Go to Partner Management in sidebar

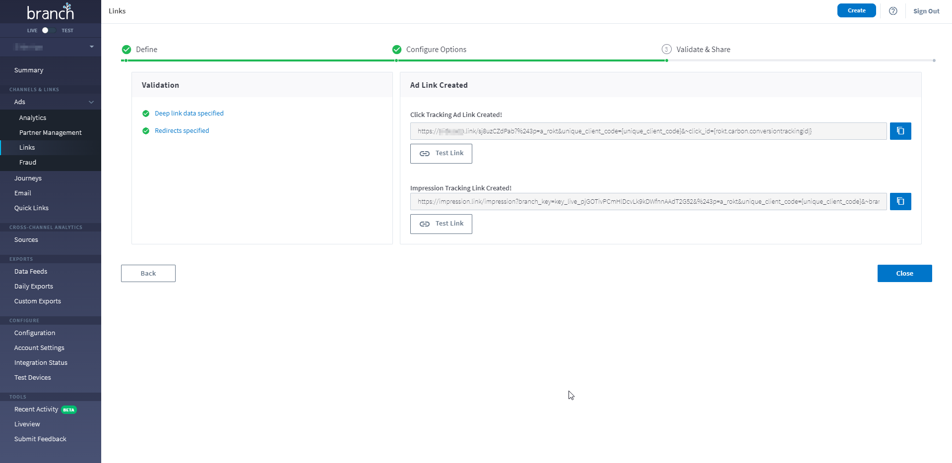point(50,133)
